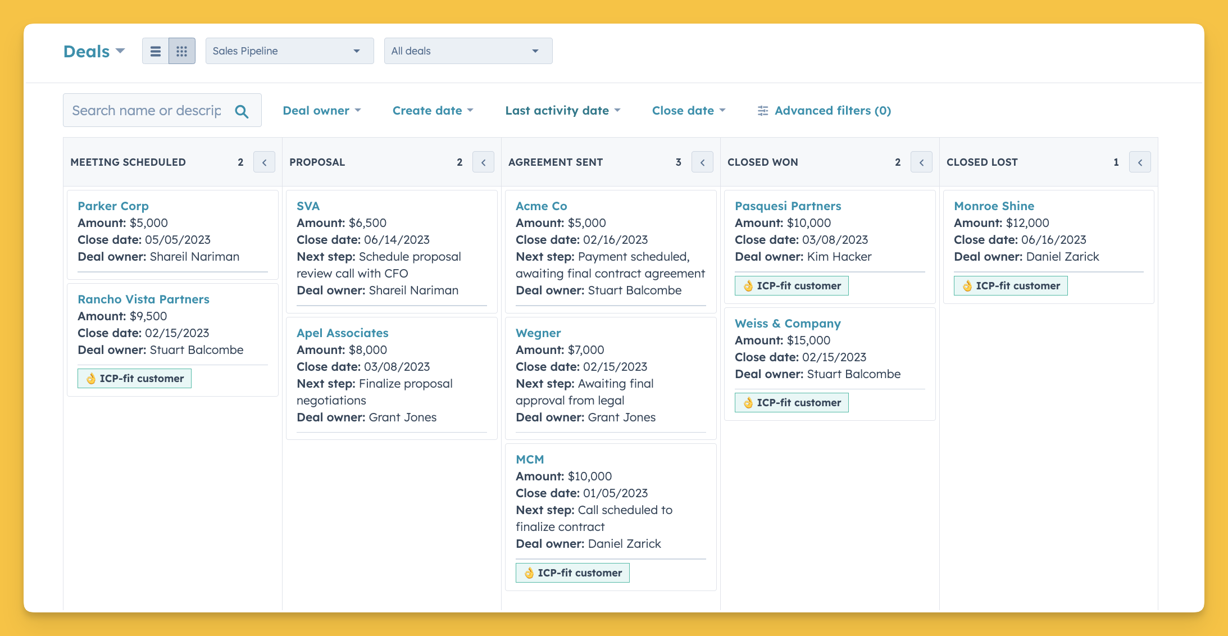
Task: Open the All deals dropdown
Action: [x=468, y=51]
